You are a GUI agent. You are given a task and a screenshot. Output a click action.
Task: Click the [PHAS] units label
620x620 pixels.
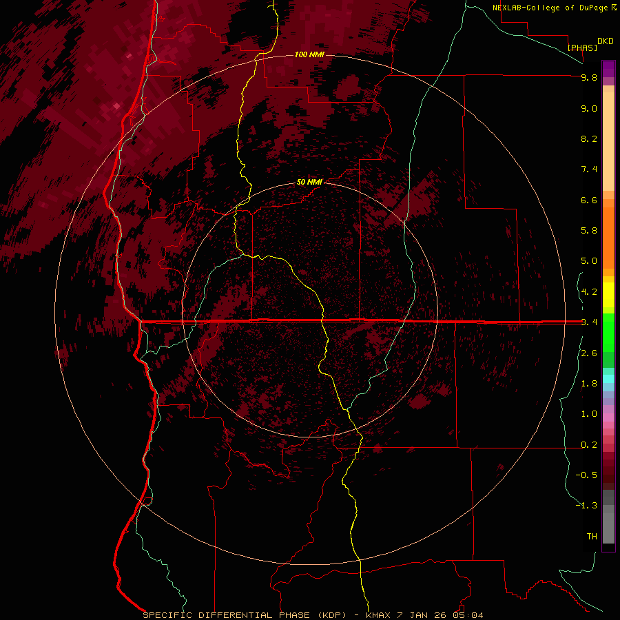(582, 48)
